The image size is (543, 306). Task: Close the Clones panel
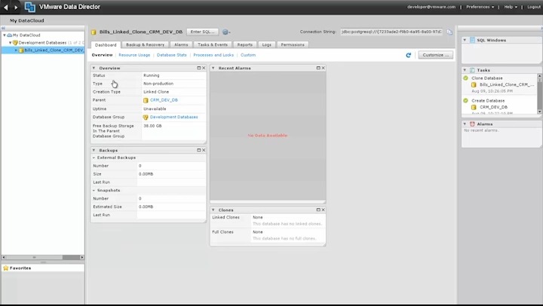pyautogui.click(x=323, y=210)
